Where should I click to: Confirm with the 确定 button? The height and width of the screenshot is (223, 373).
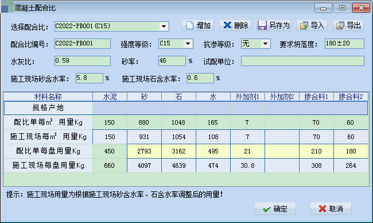(275, 209)
